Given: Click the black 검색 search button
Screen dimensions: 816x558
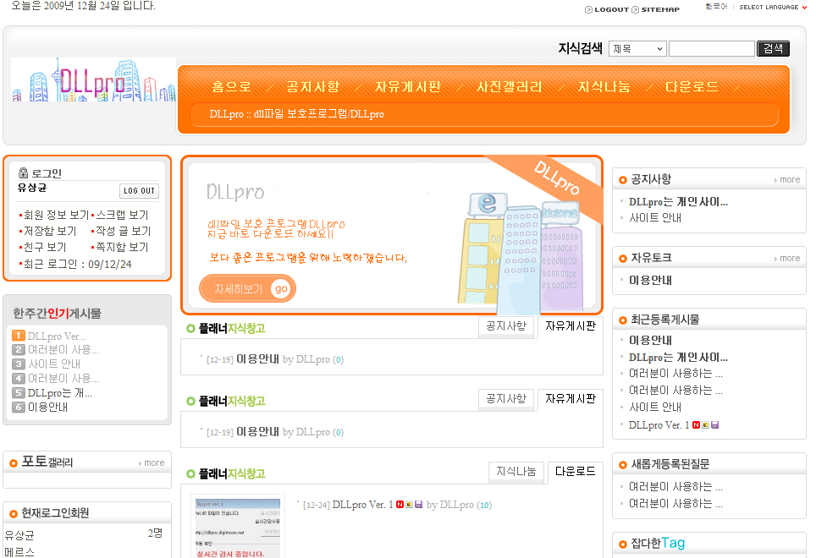Looking at the screenshot, I should click(773, 49).
